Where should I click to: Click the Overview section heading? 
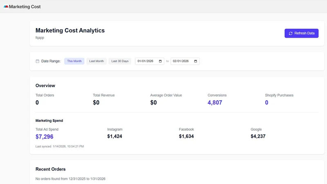45,85
